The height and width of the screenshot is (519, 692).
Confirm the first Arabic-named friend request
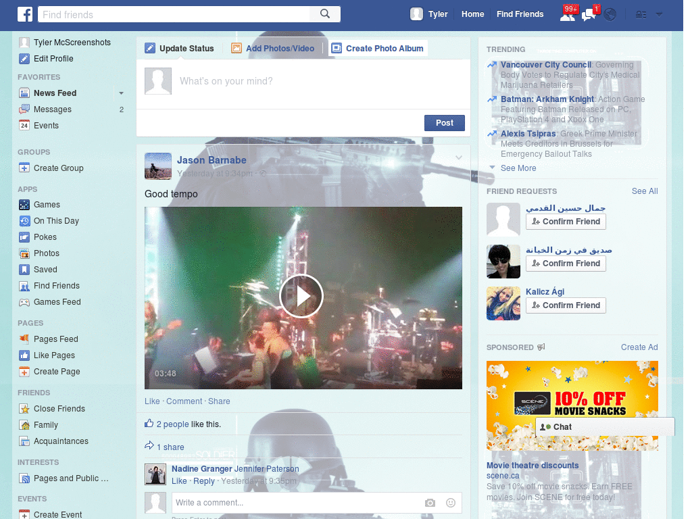pos(566,222)
